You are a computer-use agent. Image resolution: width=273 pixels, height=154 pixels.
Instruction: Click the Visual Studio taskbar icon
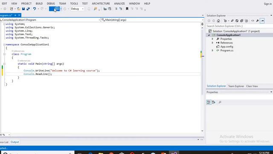(x=174, y=153)
